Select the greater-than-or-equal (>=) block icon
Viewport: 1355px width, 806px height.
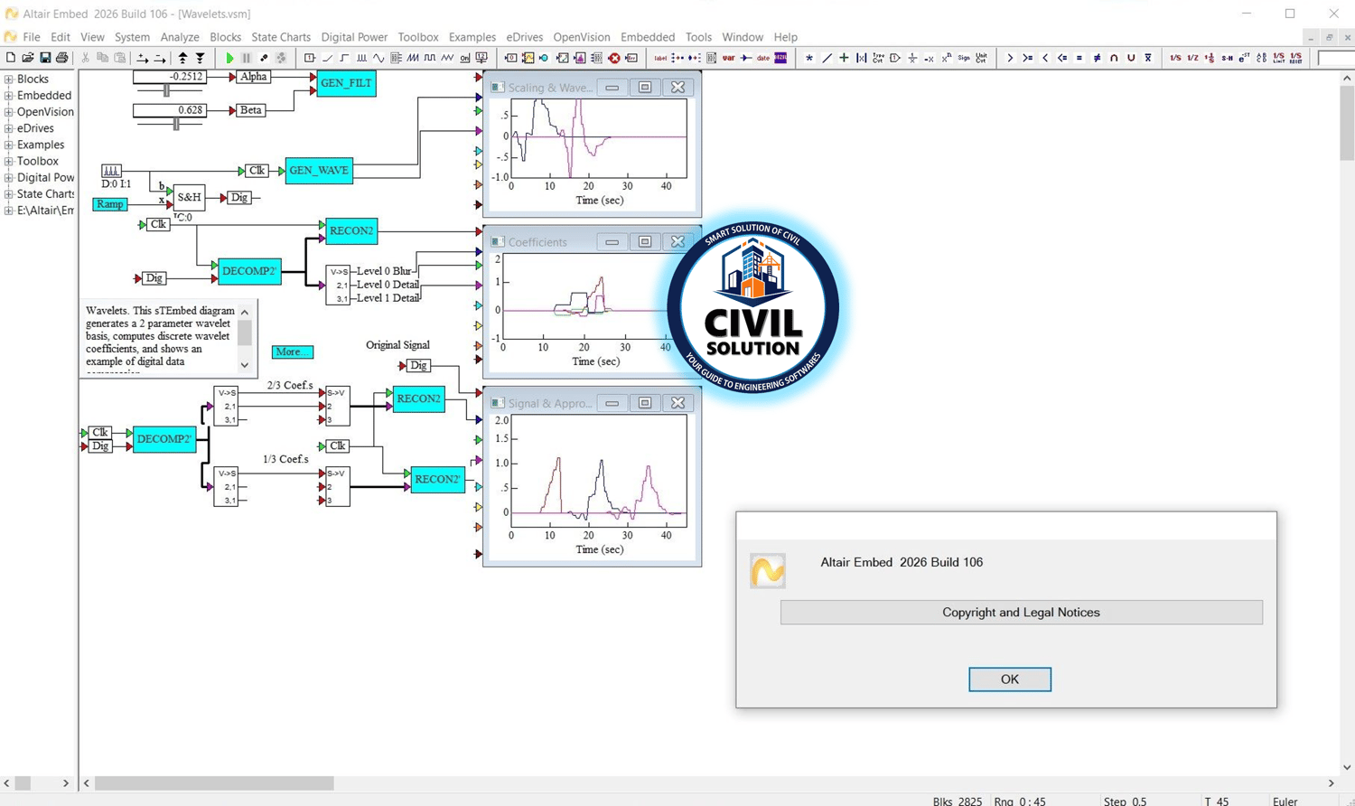pos(1028,58)
